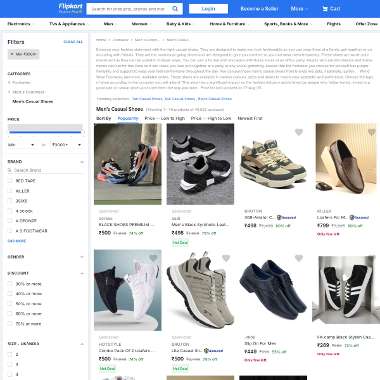
Task: Click Assured badge on KILLER Loafers
Action: pyautogui.click(x=359, y=217)
